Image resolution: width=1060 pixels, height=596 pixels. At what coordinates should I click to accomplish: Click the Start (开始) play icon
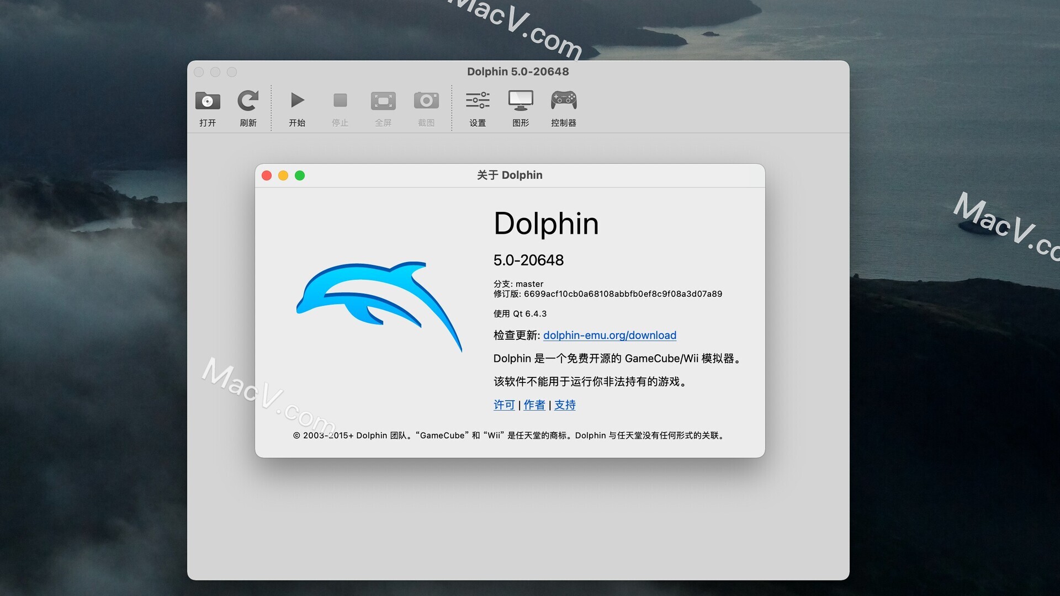point(297,100)
